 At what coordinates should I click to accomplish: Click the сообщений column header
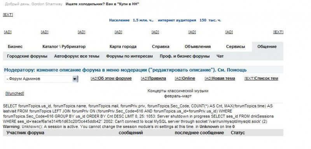click(x=131, y=133)
